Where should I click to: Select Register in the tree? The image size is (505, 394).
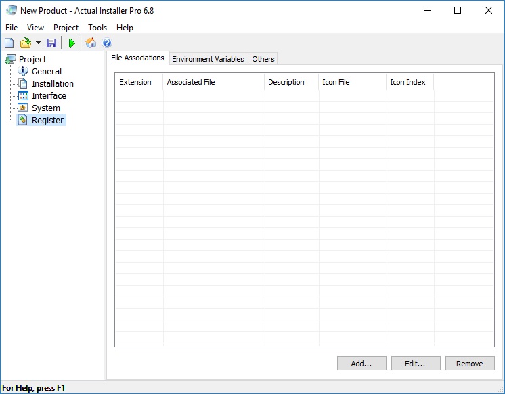[x=47, y=121]
